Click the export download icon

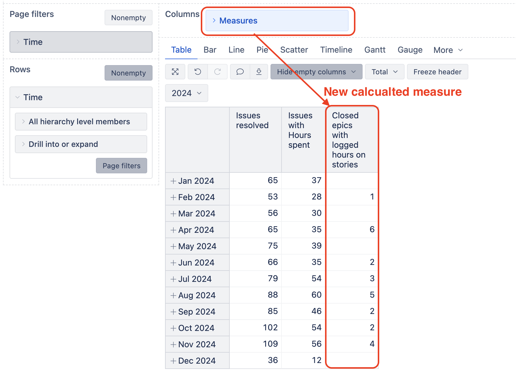click(x=259, y=72)
